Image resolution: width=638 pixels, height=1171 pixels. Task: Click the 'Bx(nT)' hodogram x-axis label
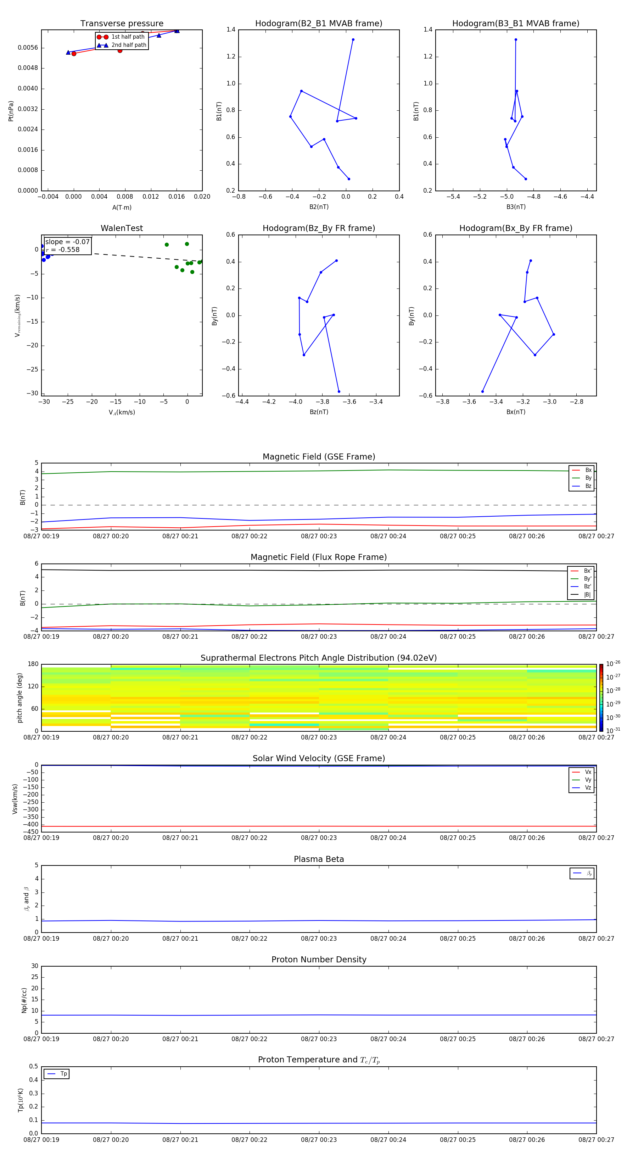(516, 412)
